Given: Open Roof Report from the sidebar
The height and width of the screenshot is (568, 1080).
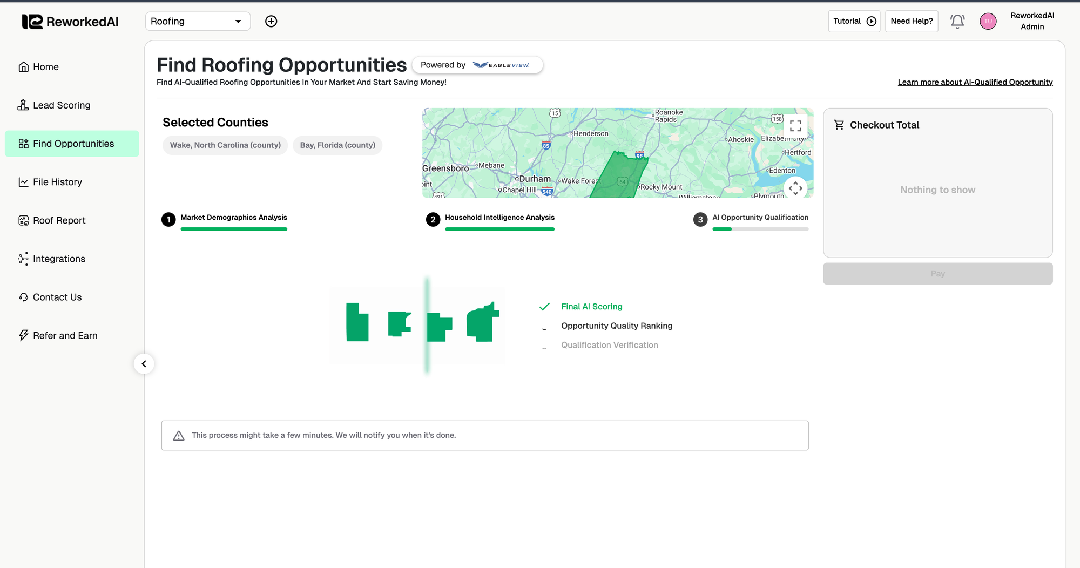Looking at the screenshot, I should pyautogui.click(x=59, y=220).
